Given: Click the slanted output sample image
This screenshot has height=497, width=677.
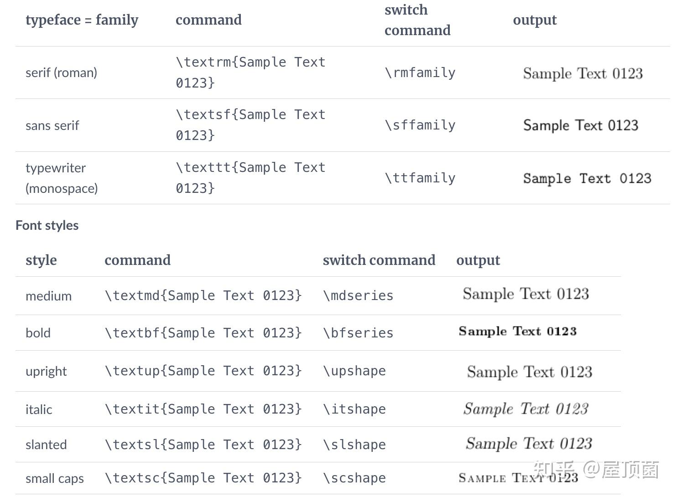Looking at the screenshot, I should (x=529, y=443).
